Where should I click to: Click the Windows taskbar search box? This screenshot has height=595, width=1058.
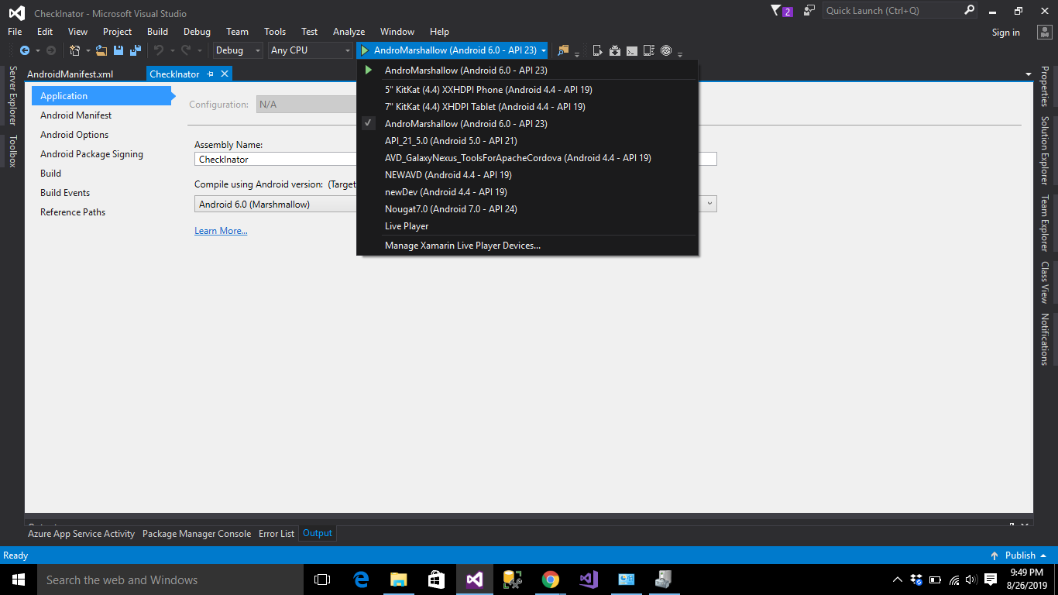click(x=170, y=580)
